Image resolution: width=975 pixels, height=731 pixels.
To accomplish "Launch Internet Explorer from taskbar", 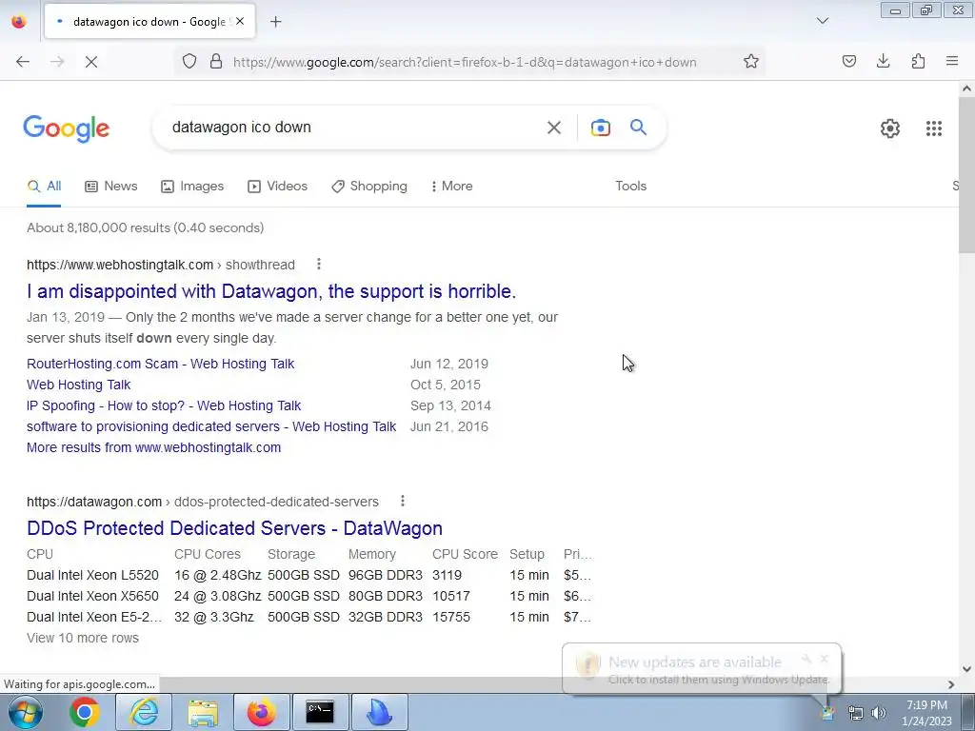I will point(144,712).
